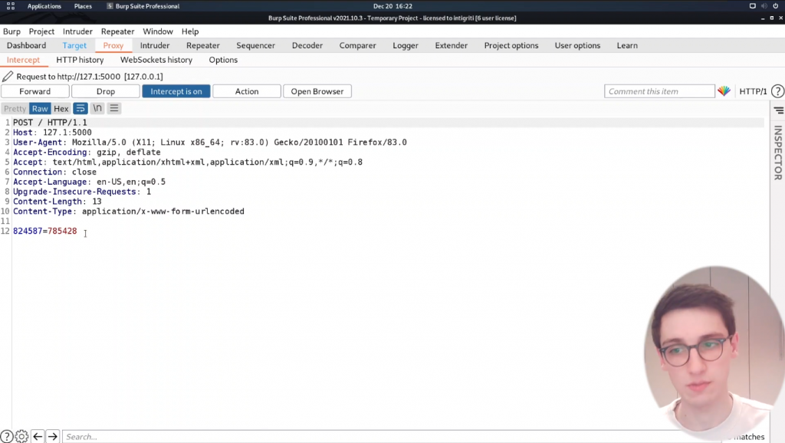This screenshot has width=785, height=443.
Task: Open the Comparer tab
Action: click(357, 45)
